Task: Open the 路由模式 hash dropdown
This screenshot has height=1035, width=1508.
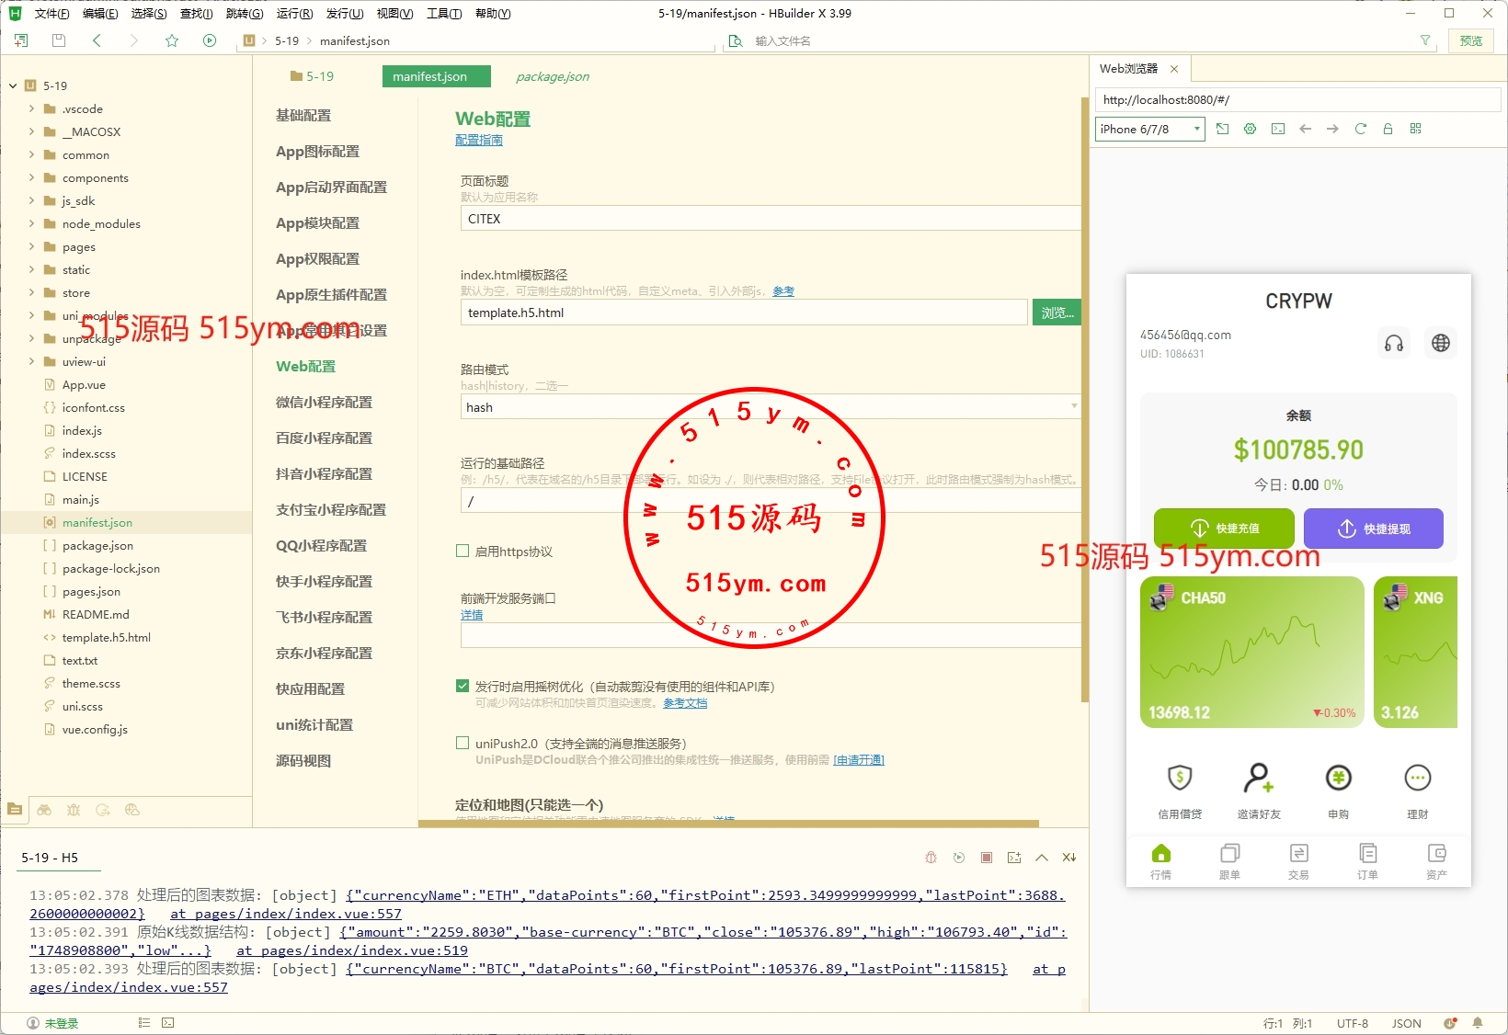Action: [769, 407]
